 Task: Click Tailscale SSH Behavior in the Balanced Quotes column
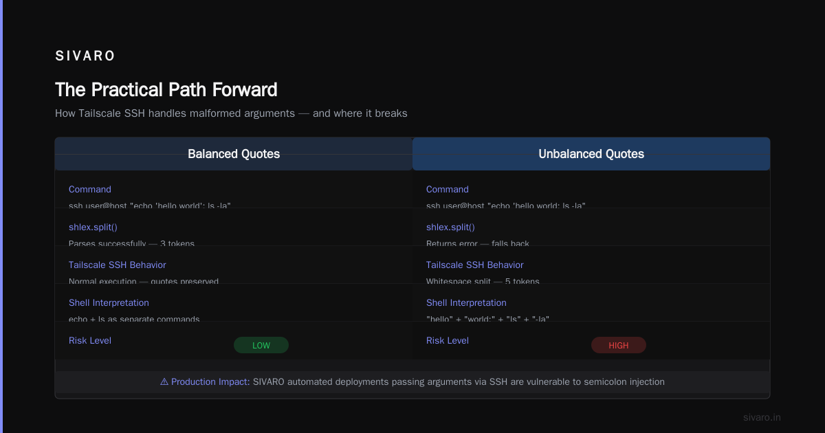point(118,265)
